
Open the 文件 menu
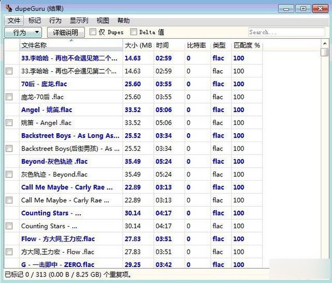coord(14,20)
